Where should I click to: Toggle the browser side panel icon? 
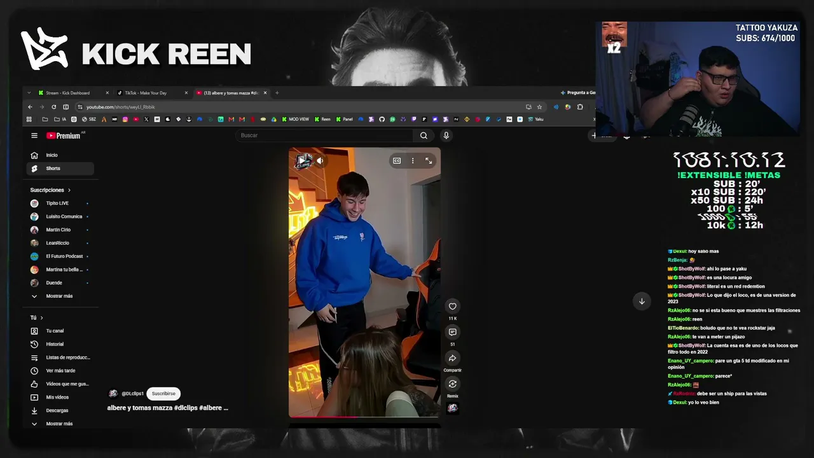(66, 107)
